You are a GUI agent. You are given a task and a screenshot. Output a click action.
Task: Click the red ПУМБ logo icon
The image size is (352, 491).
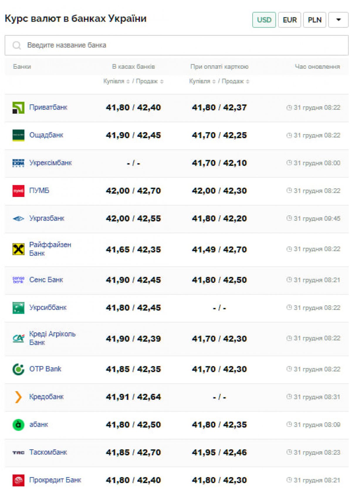point(18,191)
